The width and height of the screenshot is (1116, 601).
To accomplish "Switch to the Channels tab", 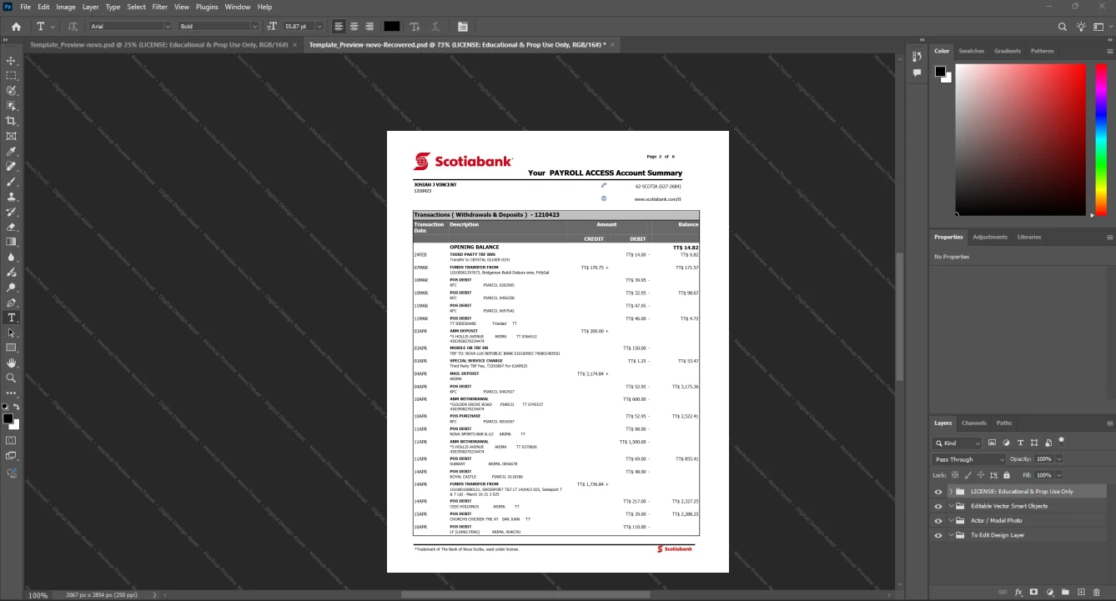I will pyautogui.click(x=973, y=423).
